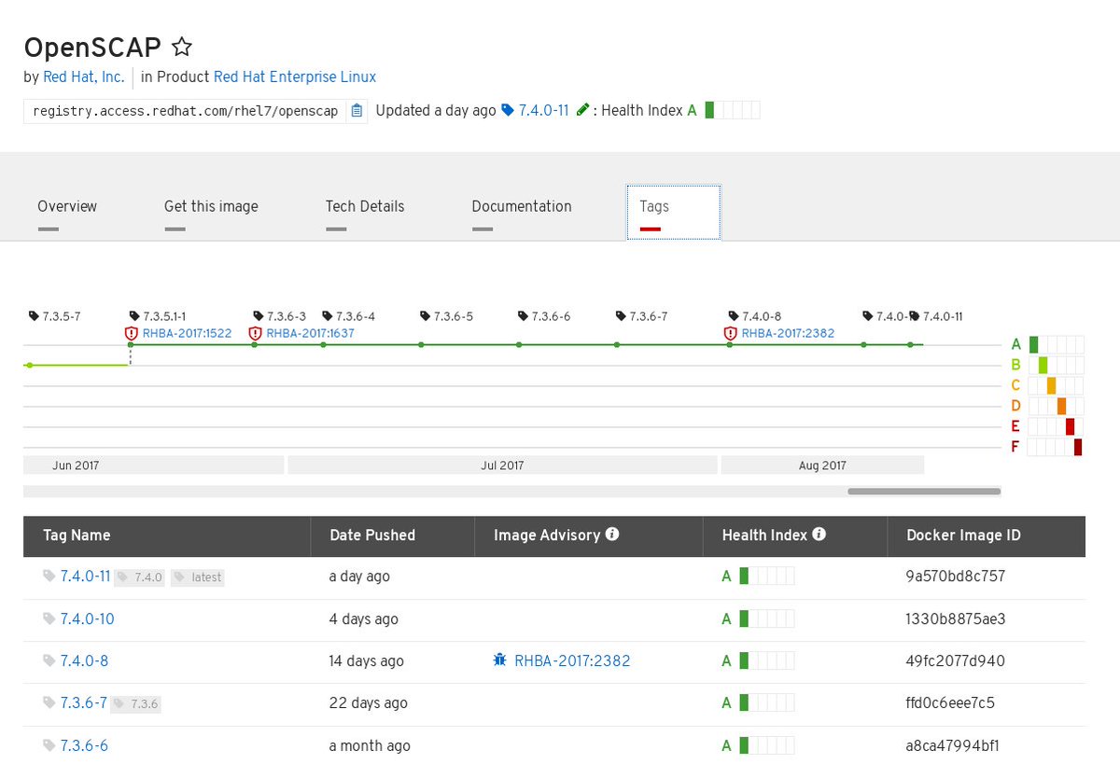Click tag icon of 7.3.5-7 on timeline
The image size is (1120, 764).
coord(35,316)
